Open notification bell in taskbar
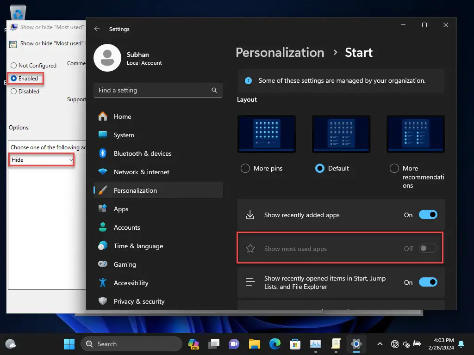The width and height of the screenshot is (474, 355). (x=462, y=344)
